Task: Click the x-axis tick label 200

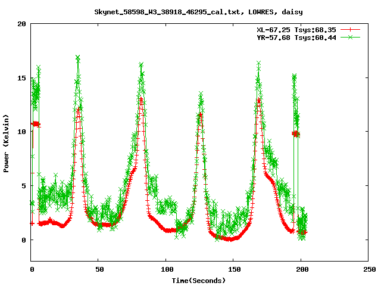Action: click(x=302, y=269)
